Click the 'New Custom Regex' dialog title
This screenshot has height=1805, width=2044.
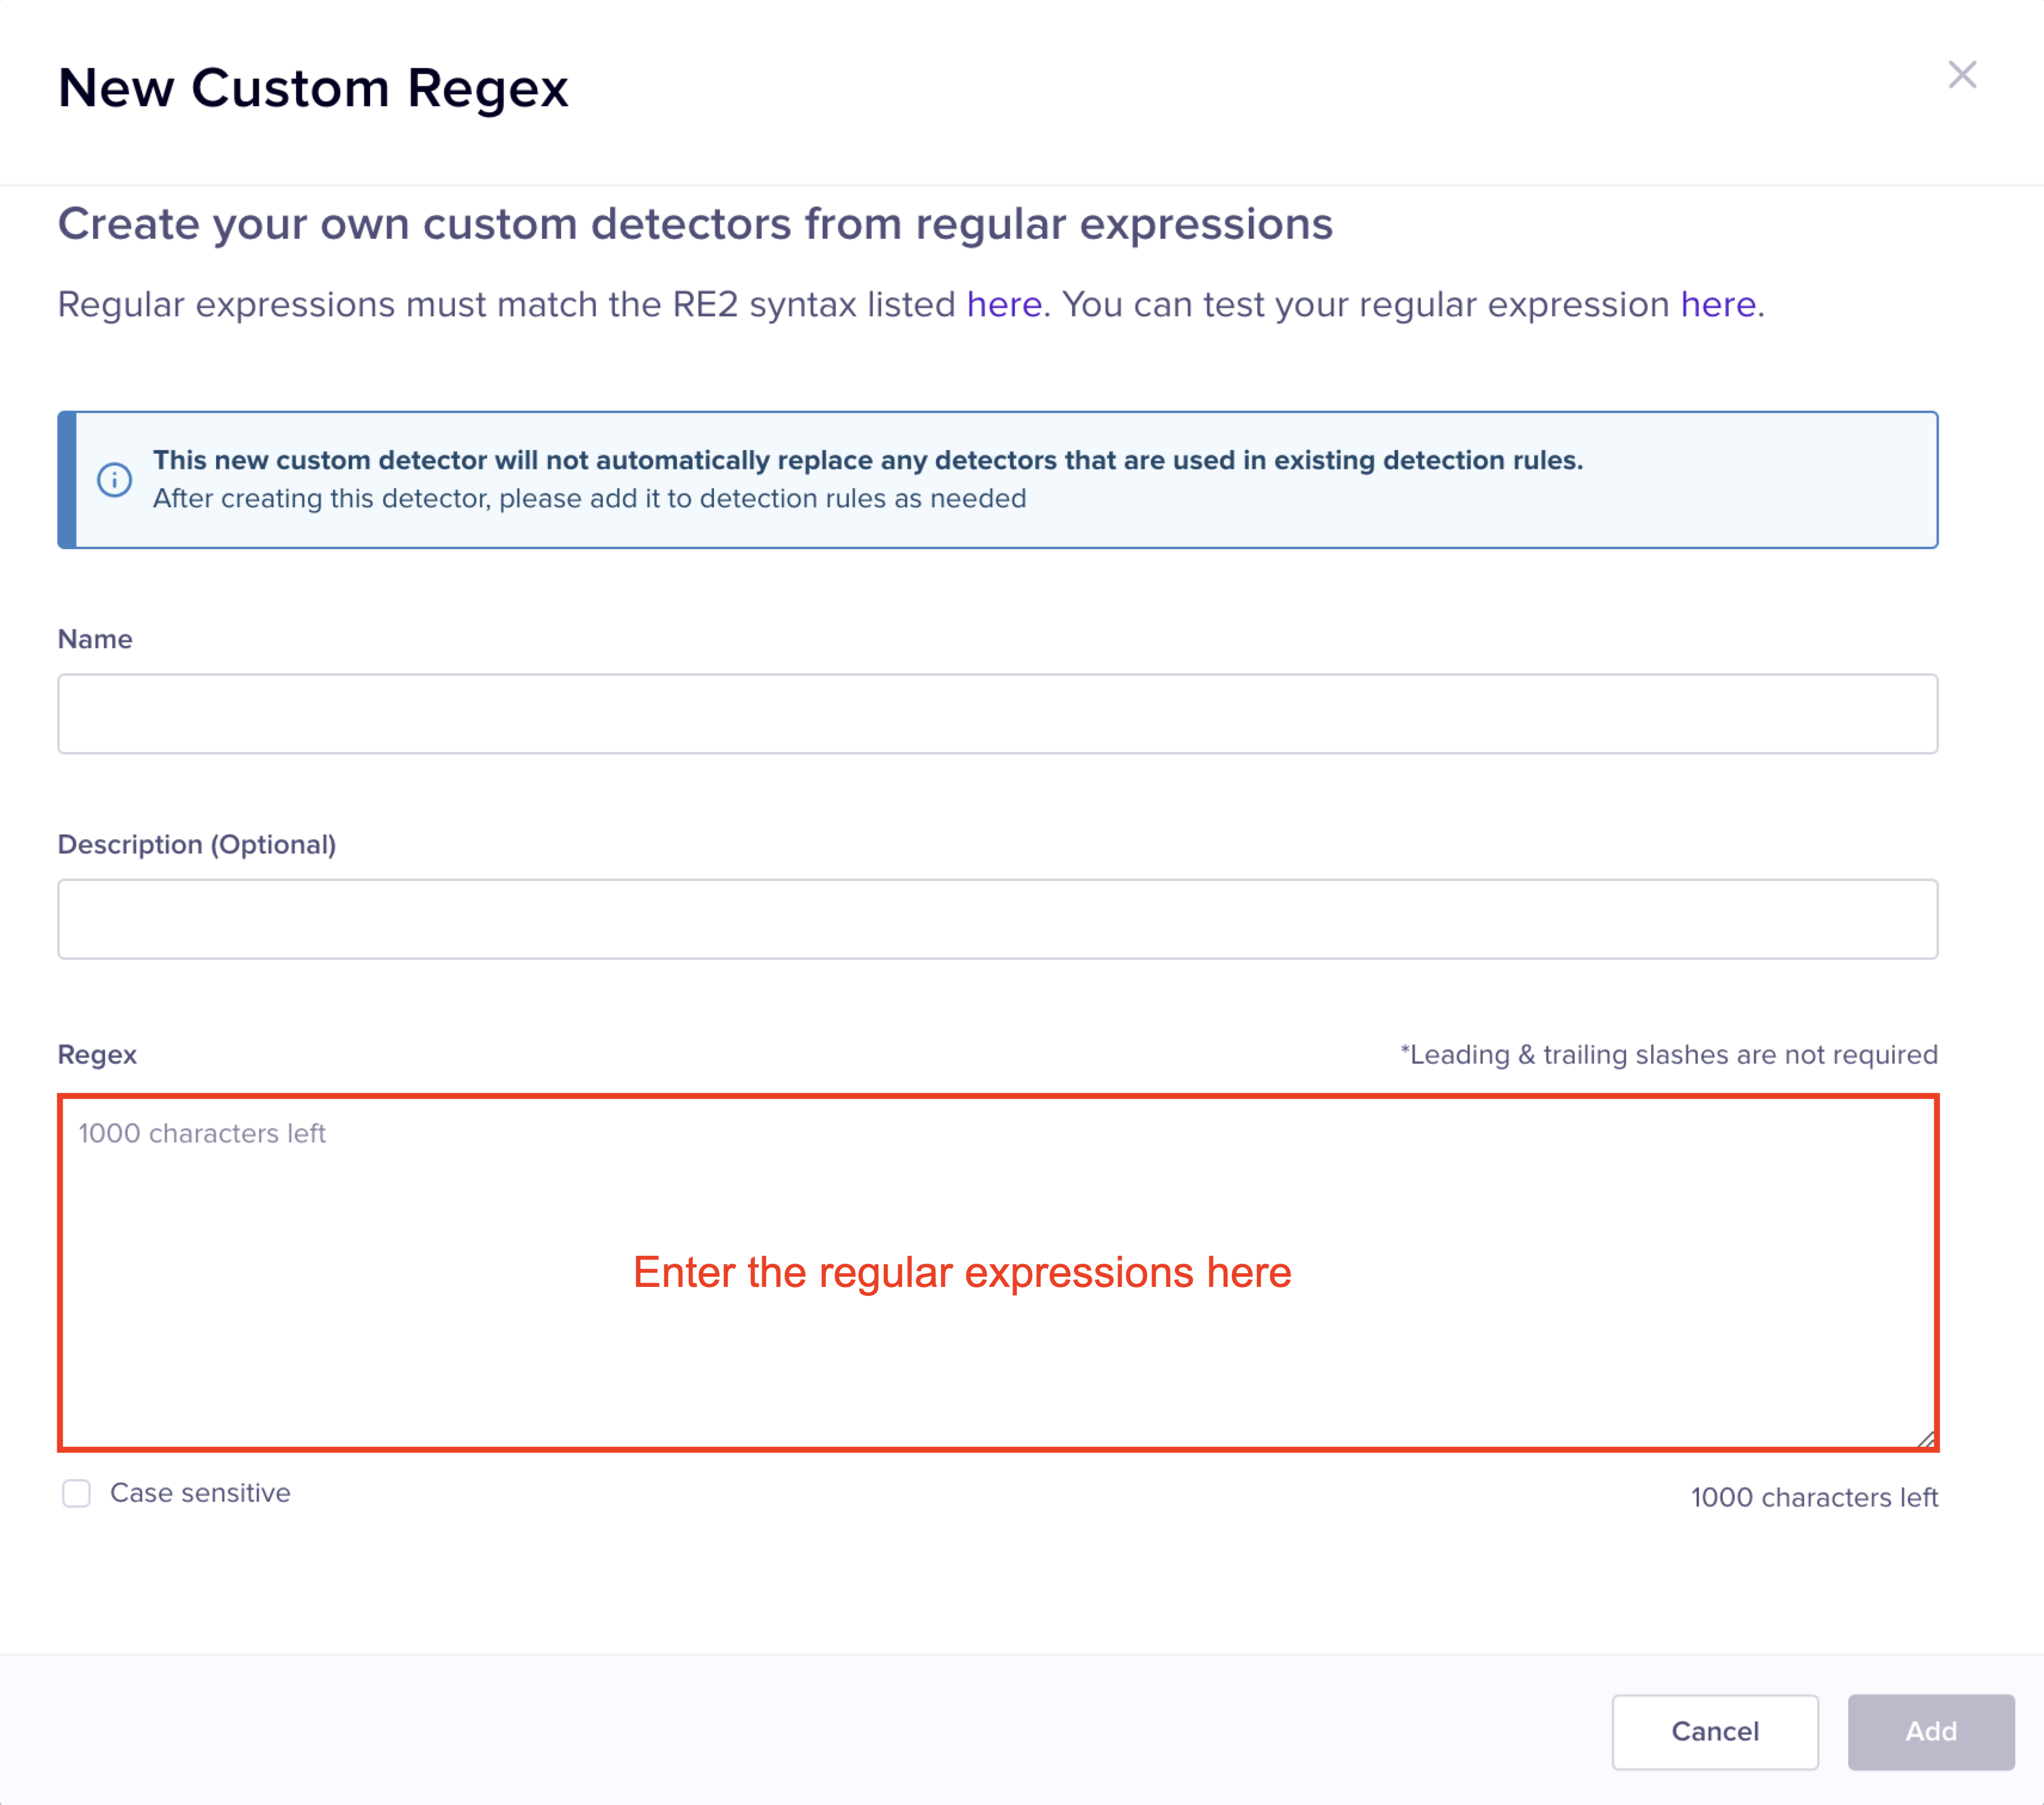coord(313,88)
